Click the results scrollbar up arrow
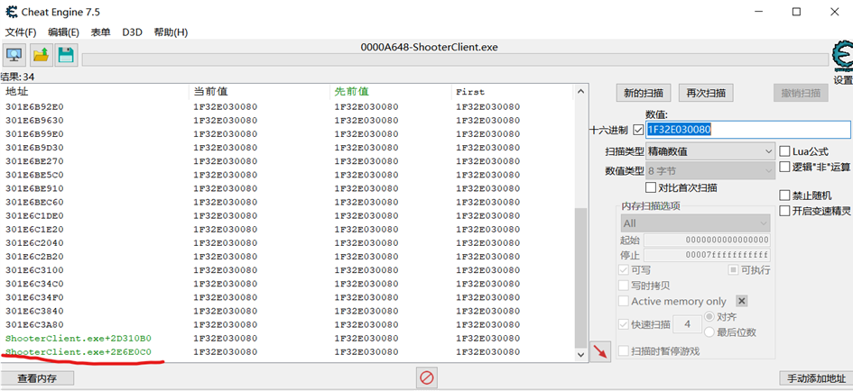853x391 pixels. (581, 92)
